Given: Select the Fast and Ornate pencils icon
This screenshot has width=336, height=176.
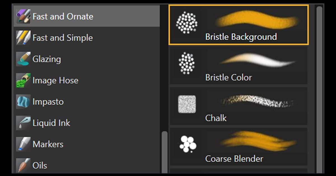Looking at the screenshot, I should 24,16.
